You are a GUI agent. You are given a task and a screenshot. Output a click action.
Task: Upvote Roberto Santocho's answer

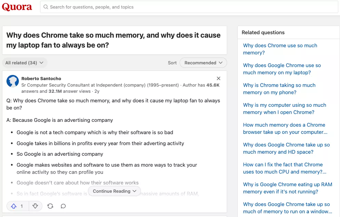[14, 206]
